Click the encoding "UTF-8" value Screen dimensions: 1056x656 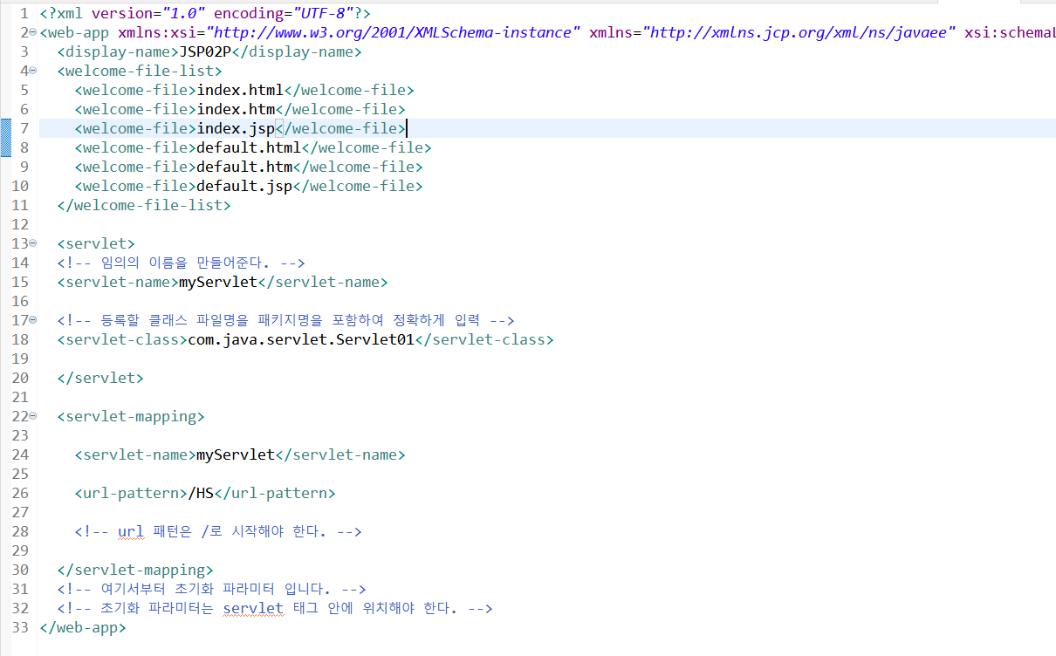(323, 13)
